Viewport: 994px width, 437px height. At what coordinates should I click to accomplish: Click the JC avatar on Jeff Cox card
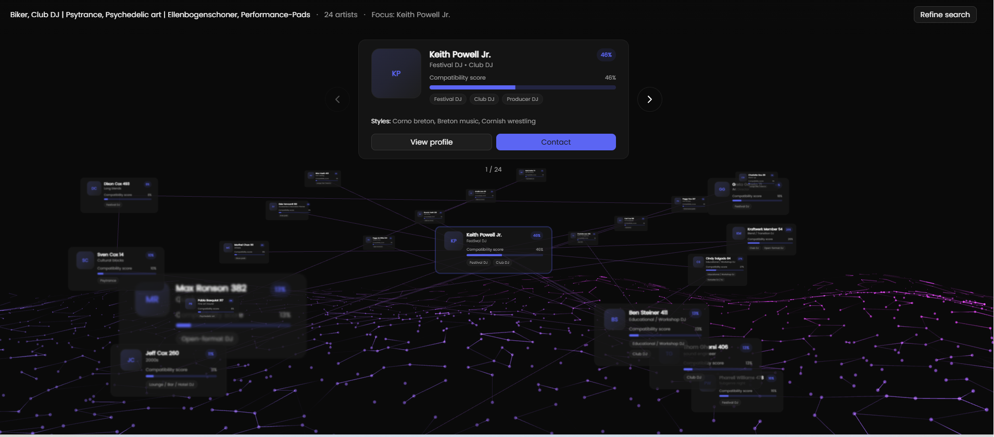click(131, 360)
